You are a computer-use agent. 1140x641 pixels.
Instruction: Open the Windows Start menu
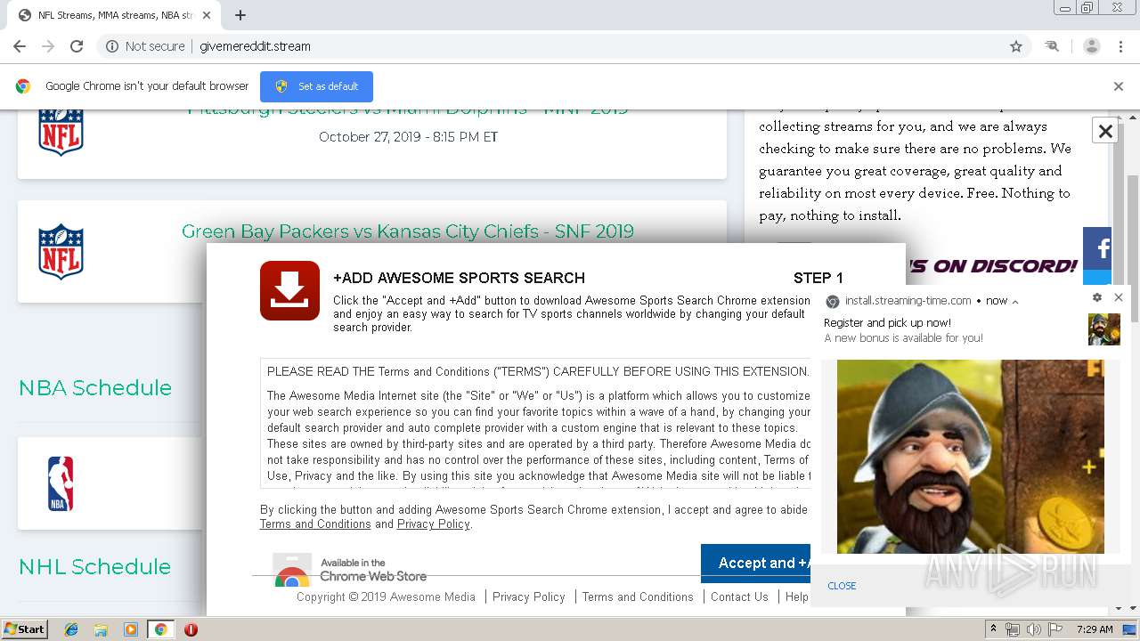(x=25, y=629)
